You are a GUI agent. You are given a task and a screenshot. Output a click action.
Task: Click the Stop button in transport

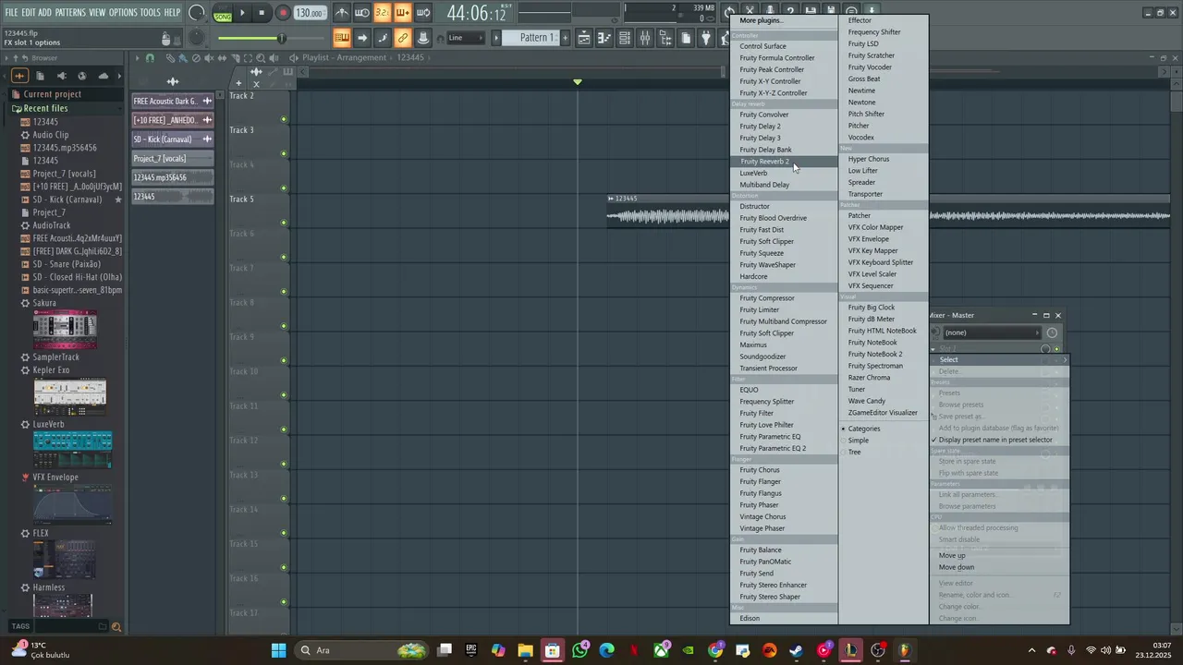tap(262, 13)
